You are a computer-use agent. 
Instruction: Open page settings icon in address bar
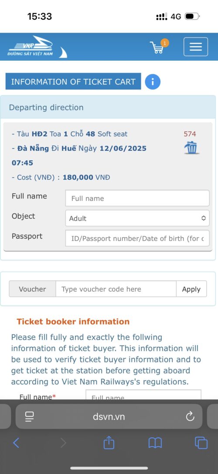pyautogui.click(x=30, y=417)
